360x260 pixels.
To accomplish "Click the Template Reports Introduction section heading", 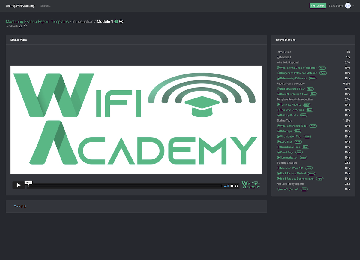I will [x=295, y=99].
